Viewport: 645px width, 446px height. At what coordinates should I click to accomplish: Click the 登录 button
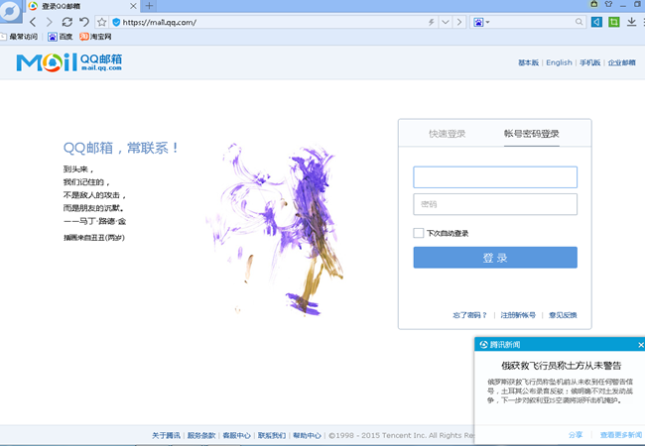coord(495,258)
